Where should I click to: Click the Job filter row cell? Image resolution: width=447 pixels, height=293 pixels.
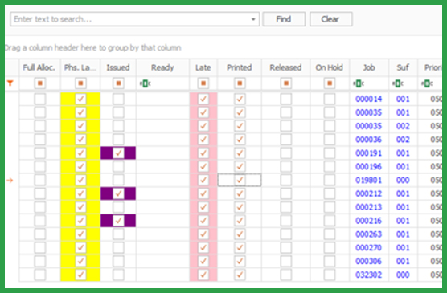[369, 83]
